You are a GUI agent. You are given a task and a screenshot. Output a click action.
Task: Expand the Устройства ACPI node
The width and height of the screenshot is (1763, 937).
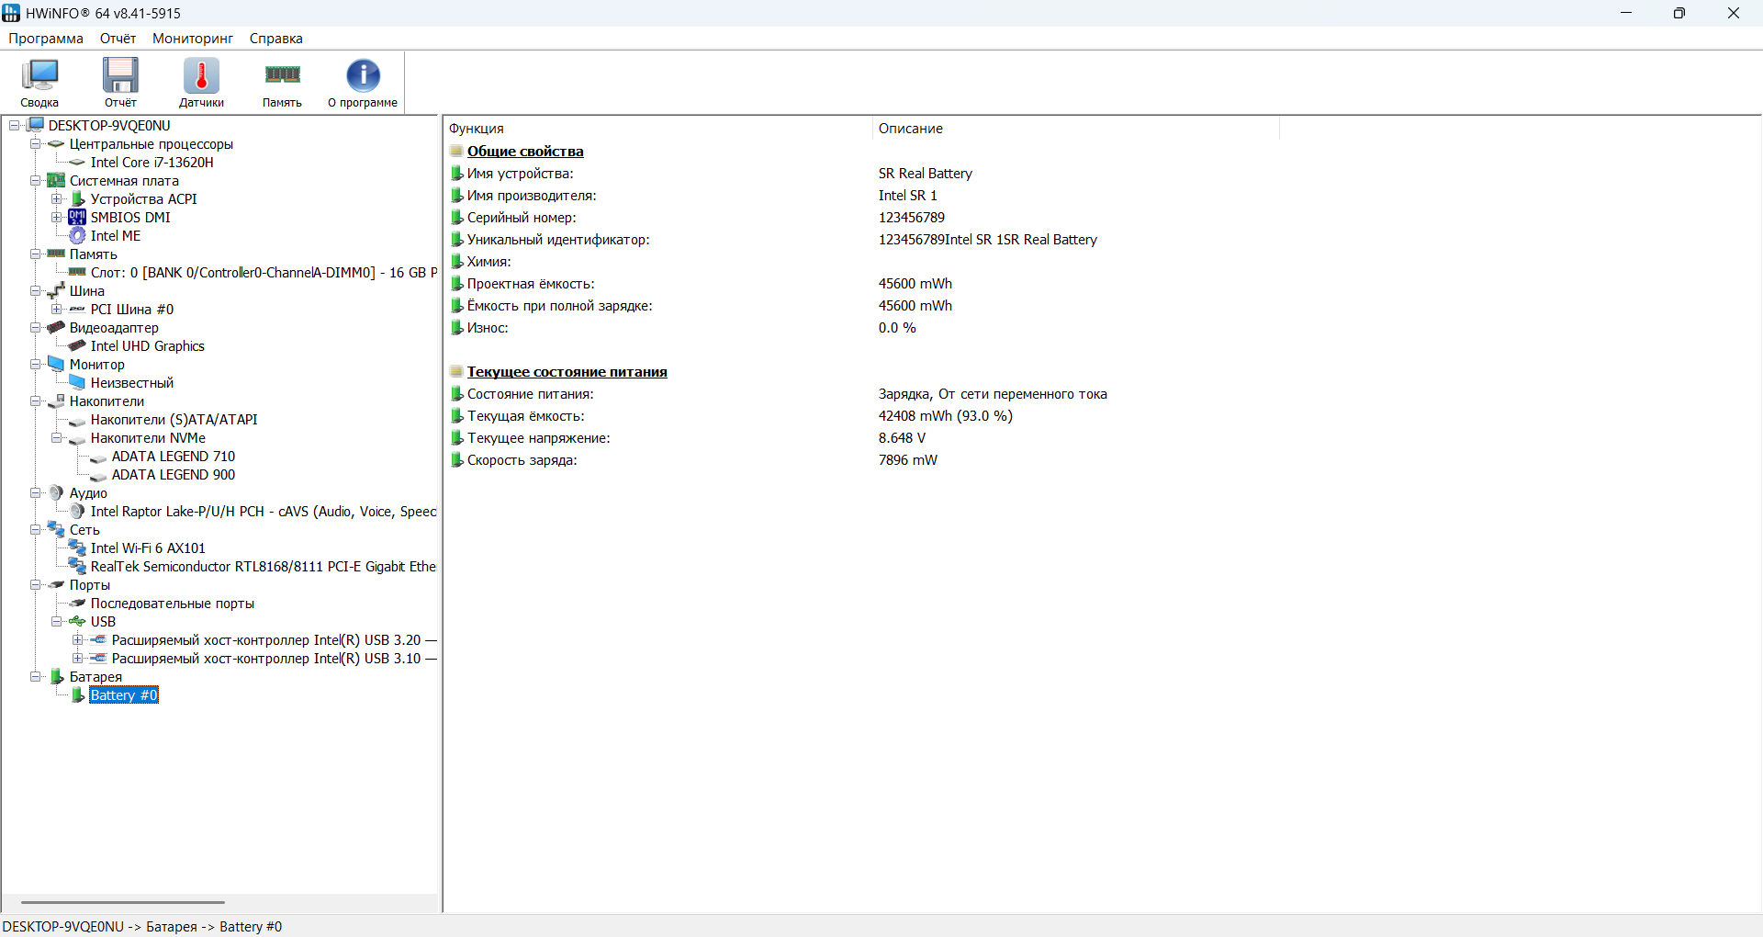click(x=56, y=199)
